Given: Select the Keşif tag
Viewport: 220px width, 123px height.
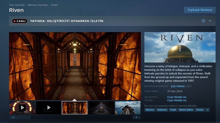Looking at the screenshot, I should [173, 110].
